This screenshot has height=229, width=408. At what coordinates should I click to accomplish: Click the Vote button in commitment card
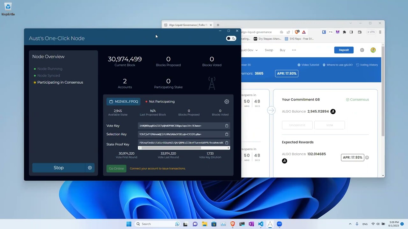click(329, 125)
